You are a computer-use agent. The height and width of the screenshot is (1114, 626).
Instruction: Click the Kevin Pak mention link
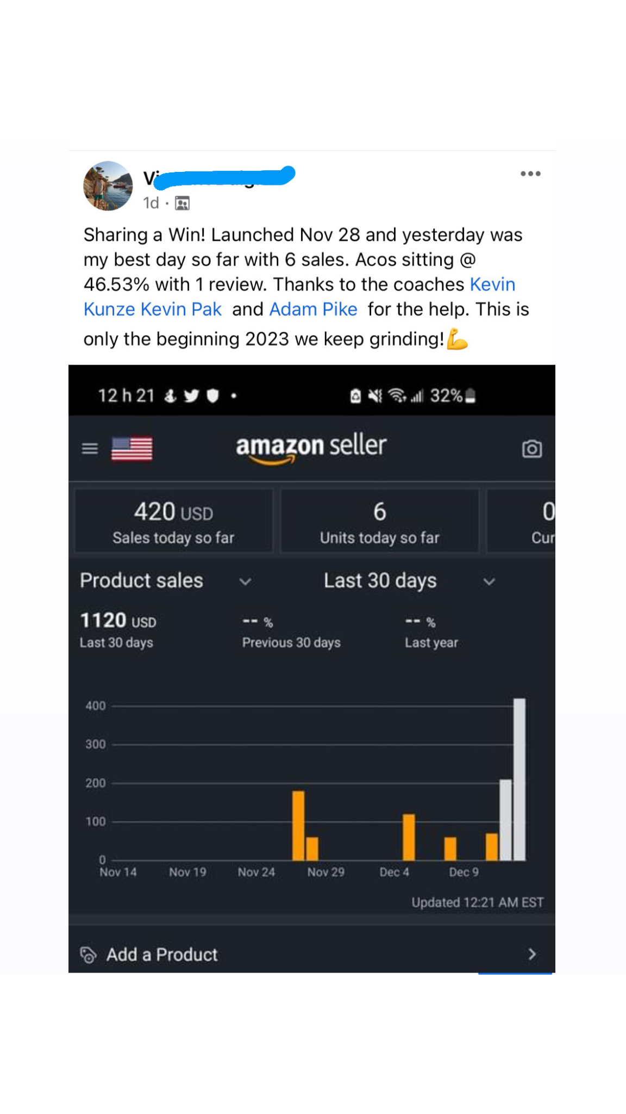point(181,310)
